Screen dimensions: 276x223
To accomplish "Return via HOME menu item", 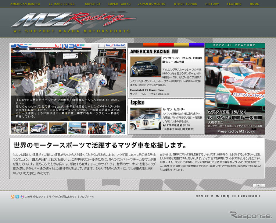I will point(255,4).
